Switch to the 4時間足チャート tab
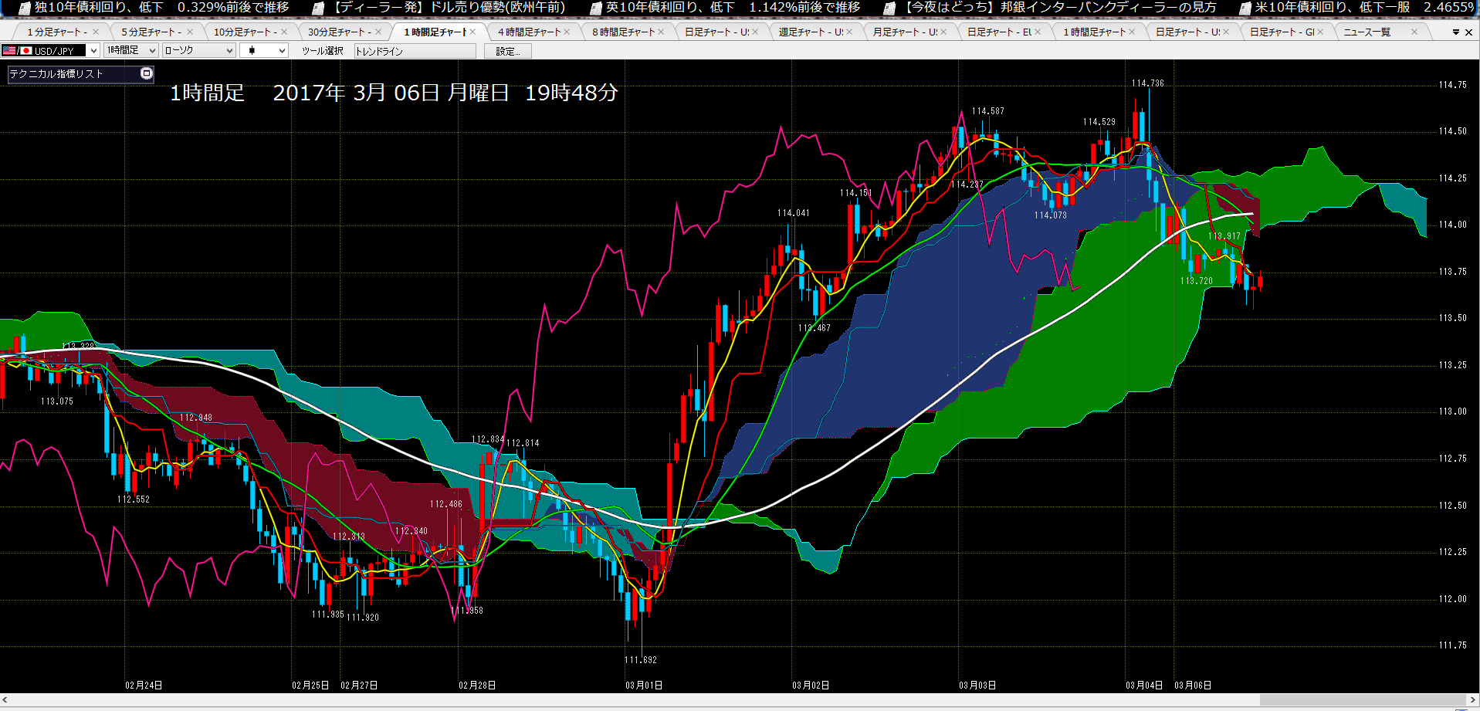This screenshot has height=711, width=1480. point(529,32)
